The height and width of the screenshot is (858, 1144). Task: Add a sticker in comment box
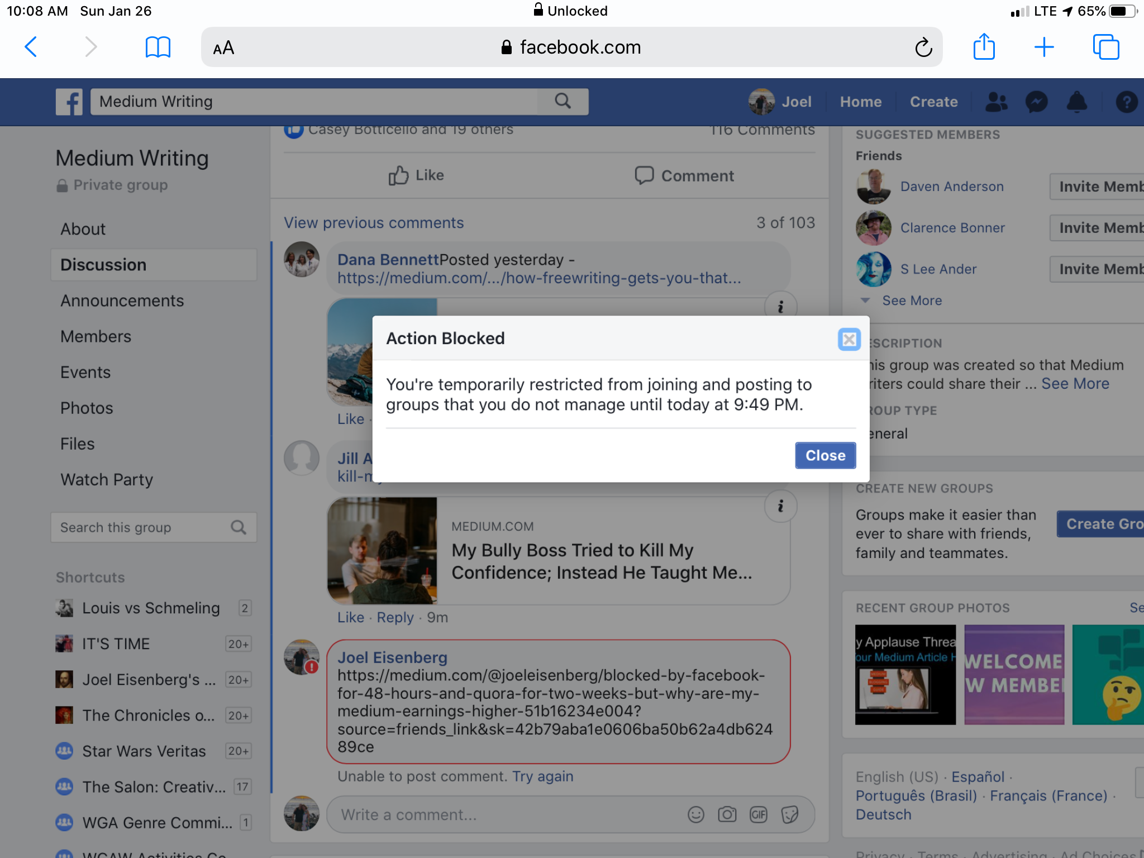[x=790, y=814]
